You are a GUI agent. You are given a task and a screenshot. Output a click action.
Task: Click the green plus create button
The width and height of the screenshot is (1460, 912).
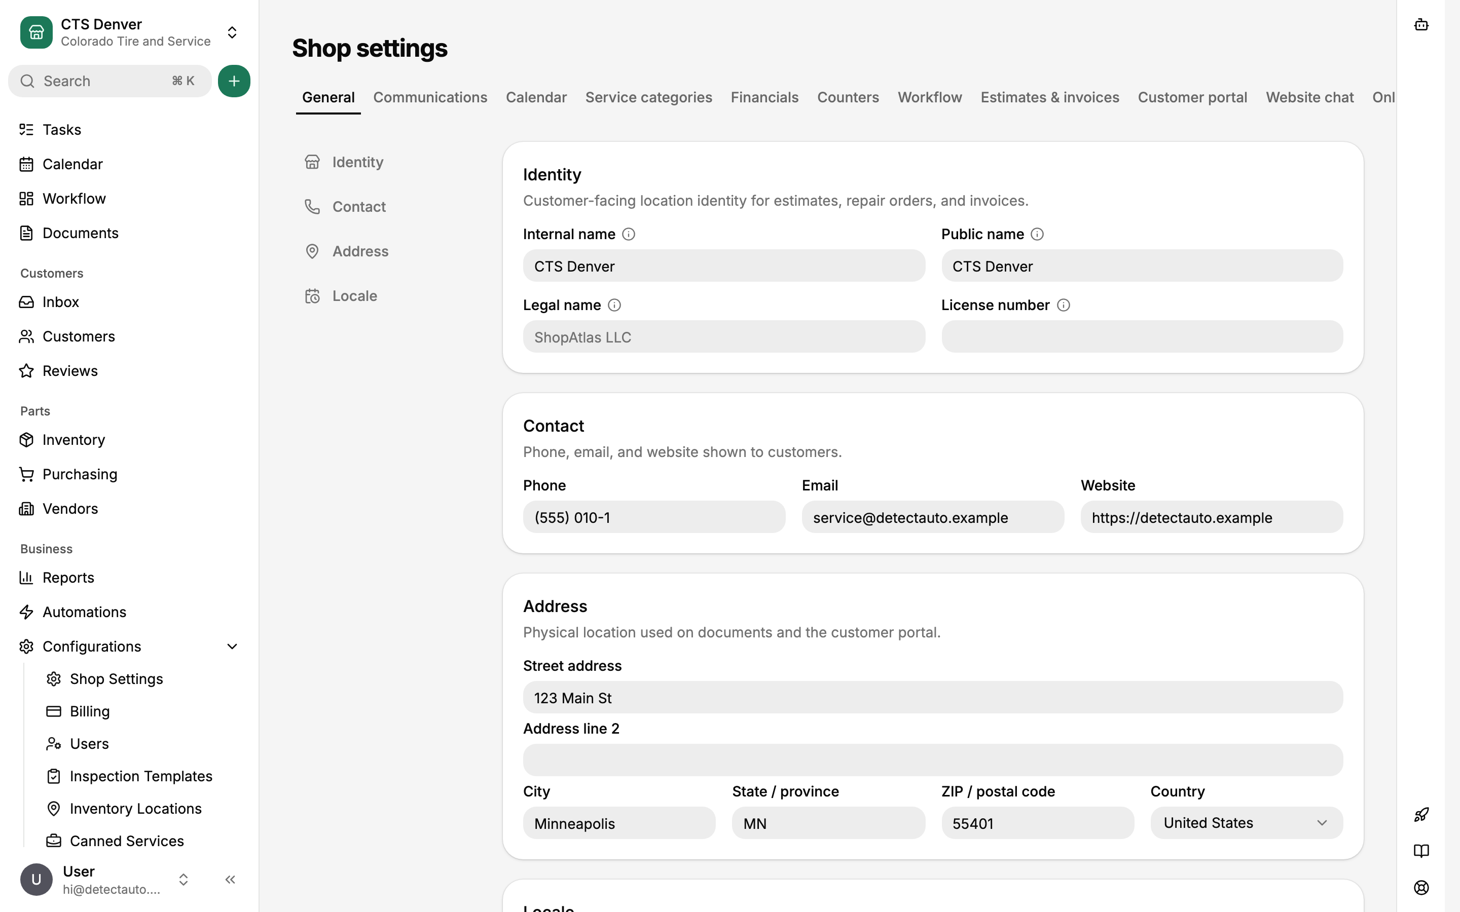click(234, 81)
